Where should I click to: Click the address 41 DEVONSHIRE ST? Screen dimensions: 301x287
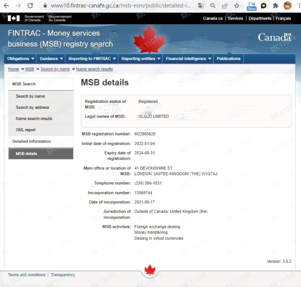pyautogui.click(x=153, y=168)
